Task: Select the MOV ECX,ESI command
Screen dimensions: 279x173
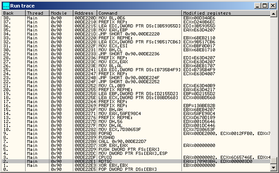Action: click(x=113, y=46)
